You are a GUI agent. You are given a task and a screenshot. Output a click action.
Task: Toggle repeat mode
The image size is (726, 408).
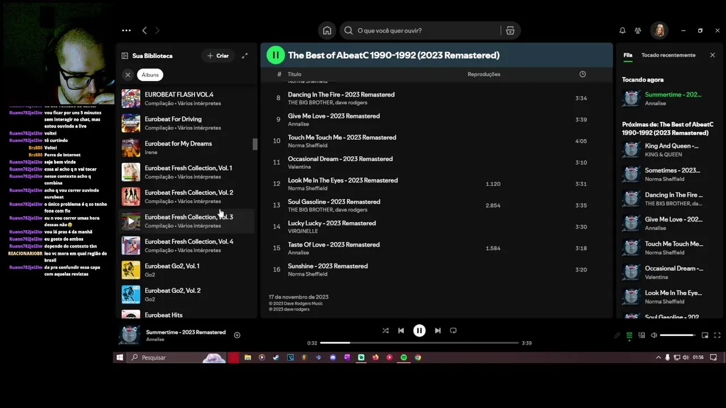point(453,330)
